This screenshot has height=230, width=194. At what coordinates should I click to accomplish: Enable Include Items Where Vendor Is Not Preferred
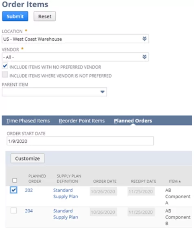click(x=5, y=74)
